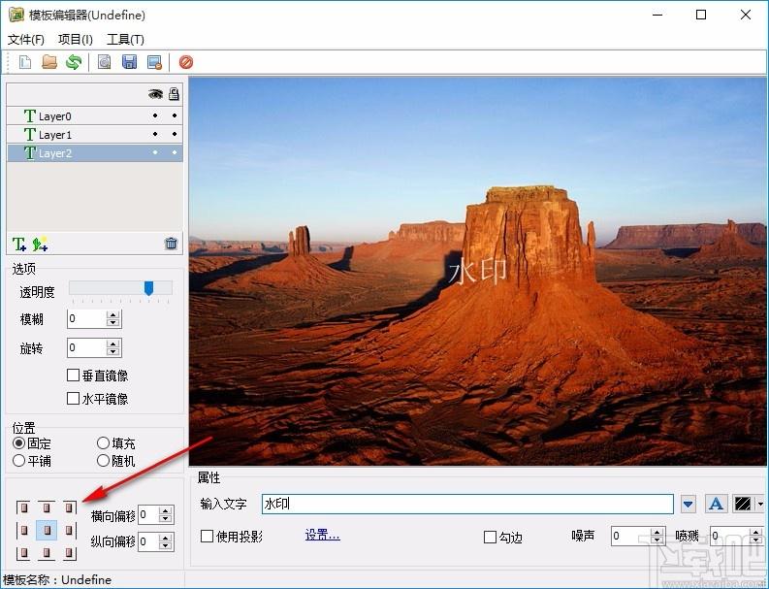Select the 固定 position radio button
Viewport: 769px width, 589px height.
click(x=18, y=443)
